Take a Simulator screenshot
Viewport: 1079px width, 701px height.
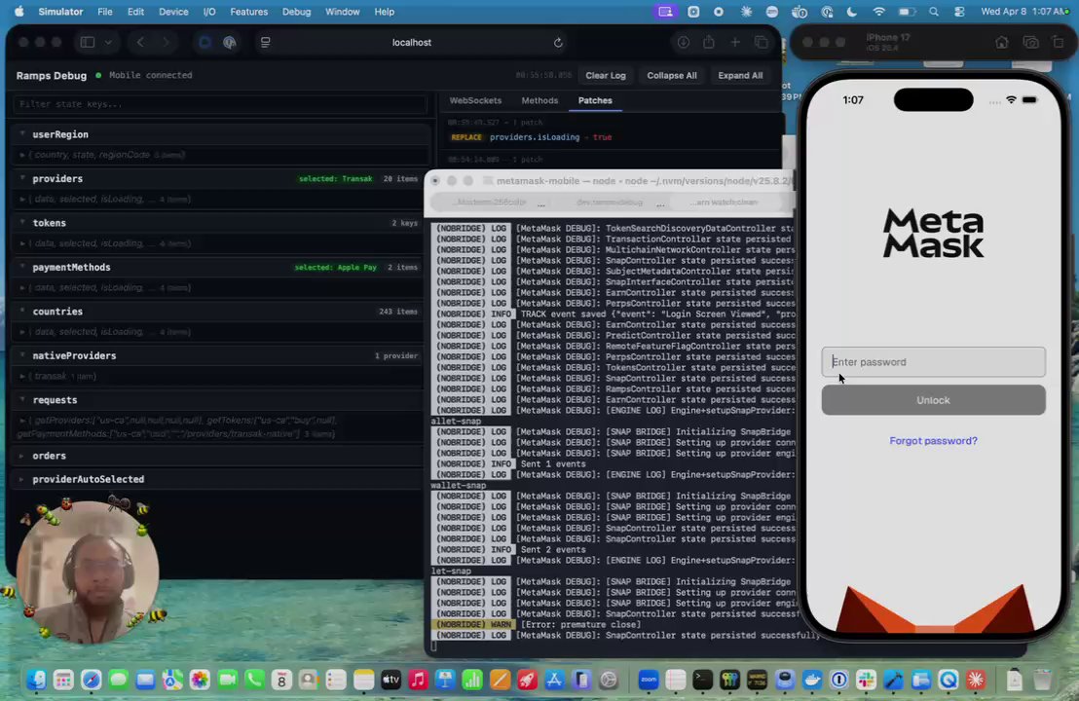pos(1030,42)
